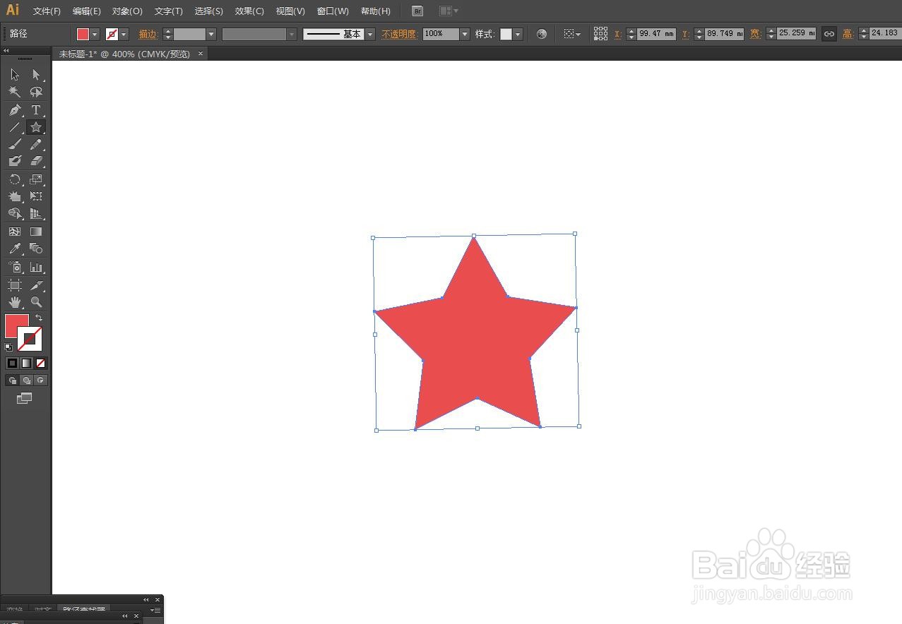Select the Zoom tool
This screenshot has width=902, height=624.
[x=36, y=302]
